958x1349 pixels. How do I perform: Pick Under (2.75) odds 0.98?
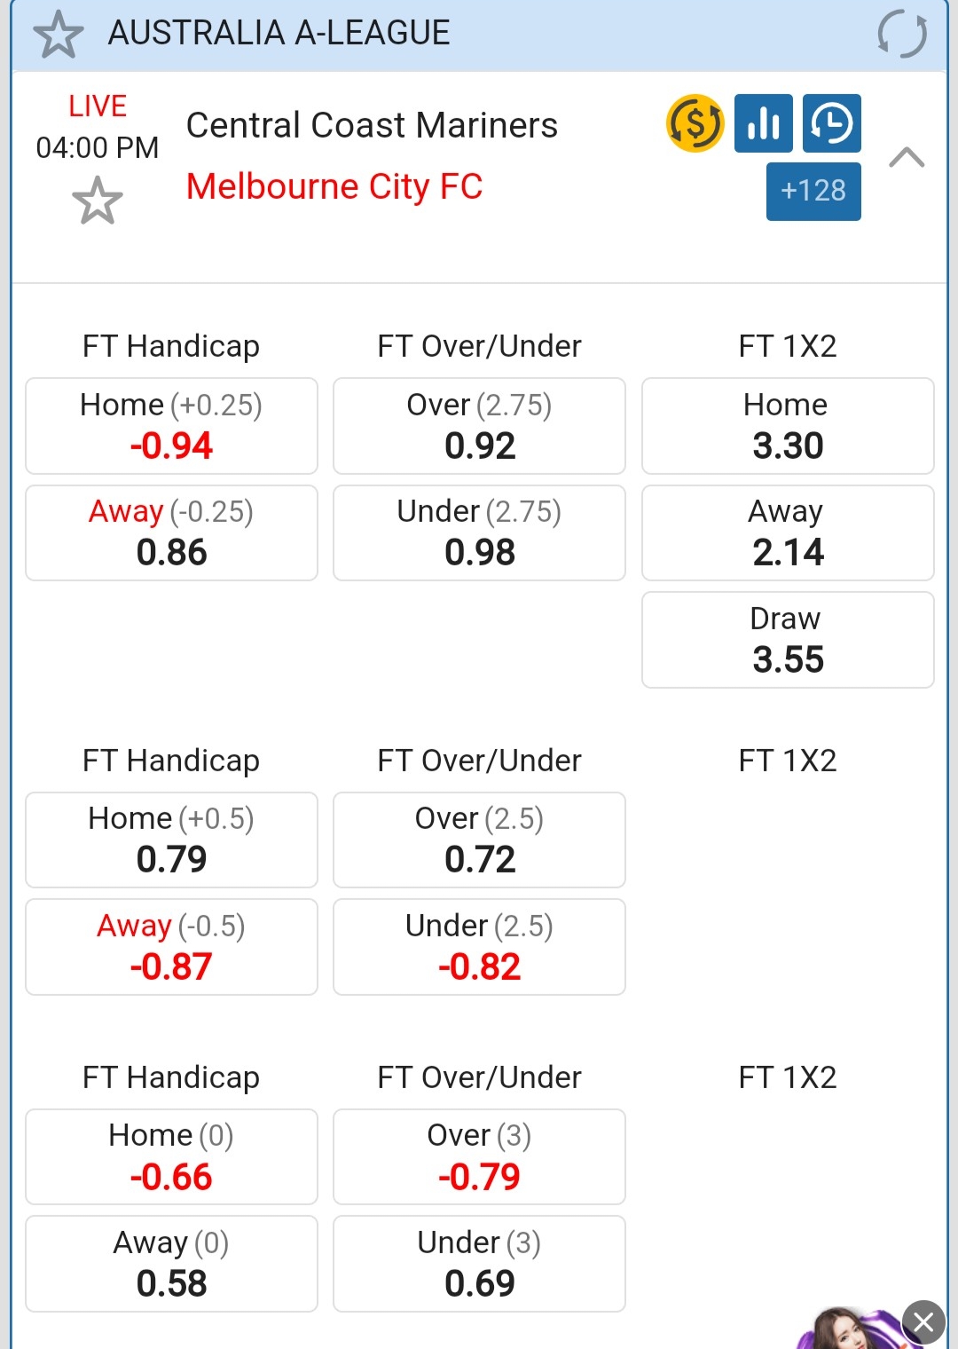479,532
